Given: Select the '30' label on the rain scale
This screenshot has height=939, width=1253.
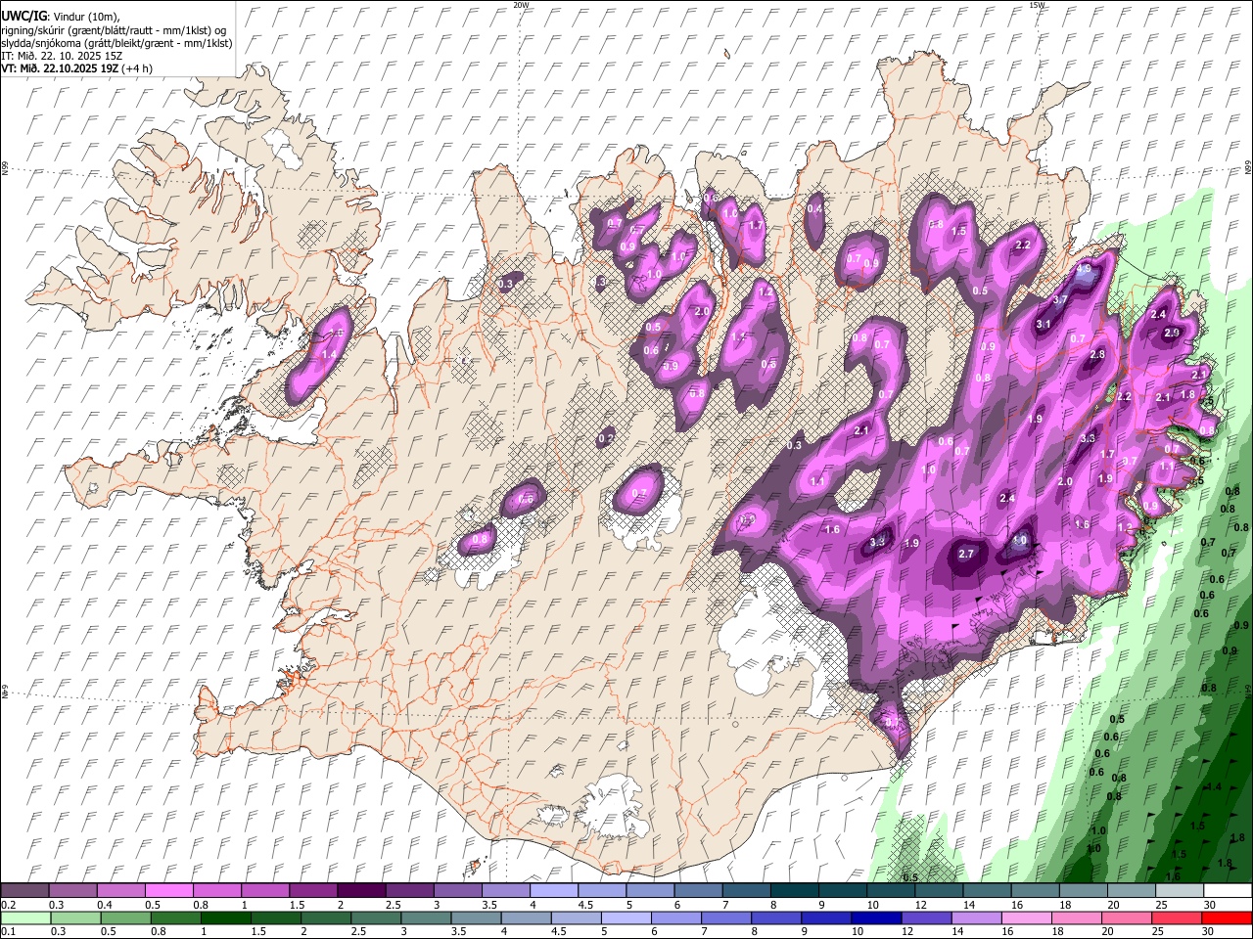Looking at the screenshot, I should click(1206, 932).
